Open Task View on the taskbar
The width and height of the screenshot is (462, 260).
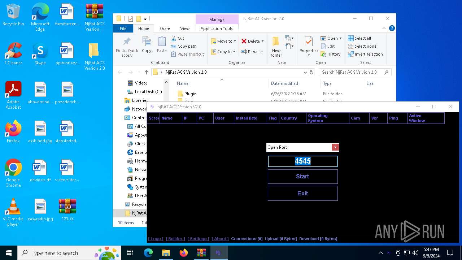(130, 253)
